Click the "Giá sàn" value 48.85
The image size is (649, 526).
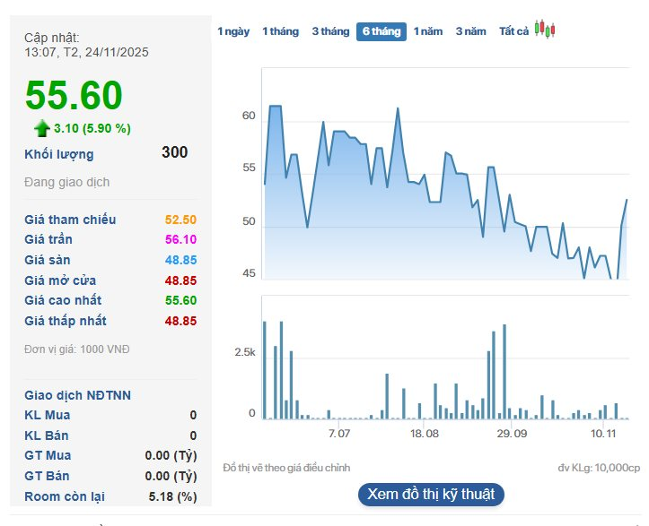180,260
